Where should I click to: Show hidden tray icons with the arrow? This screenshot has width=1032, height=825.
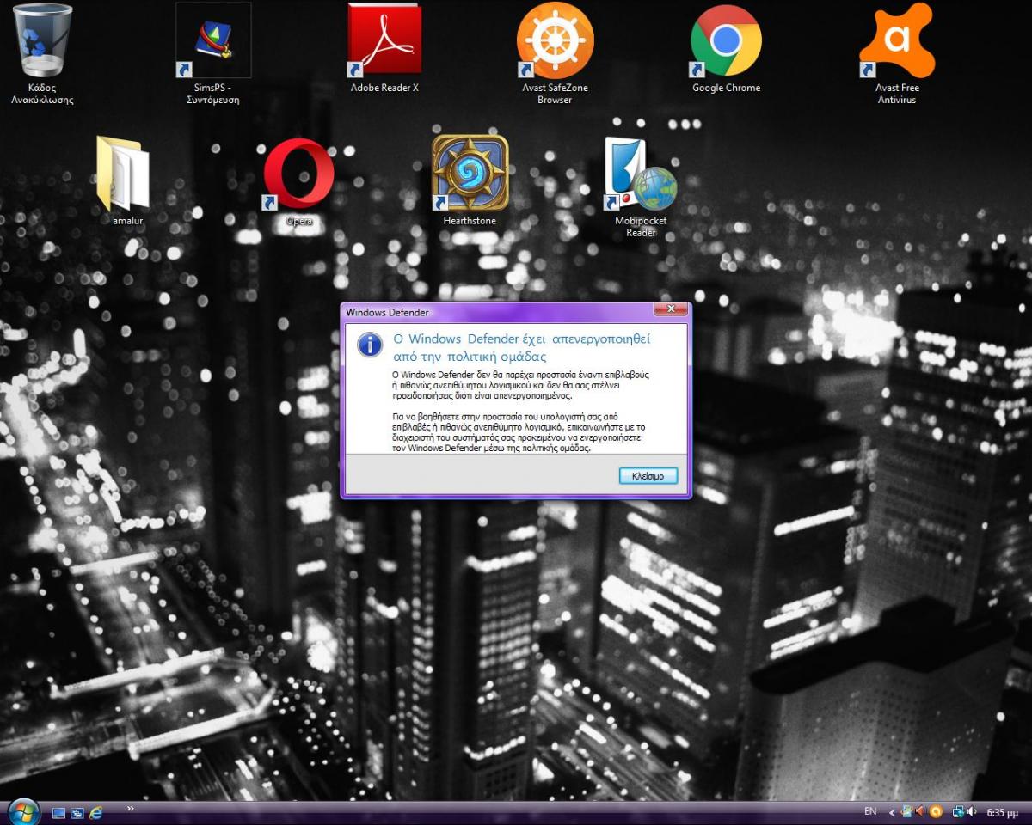click(892, 812)
